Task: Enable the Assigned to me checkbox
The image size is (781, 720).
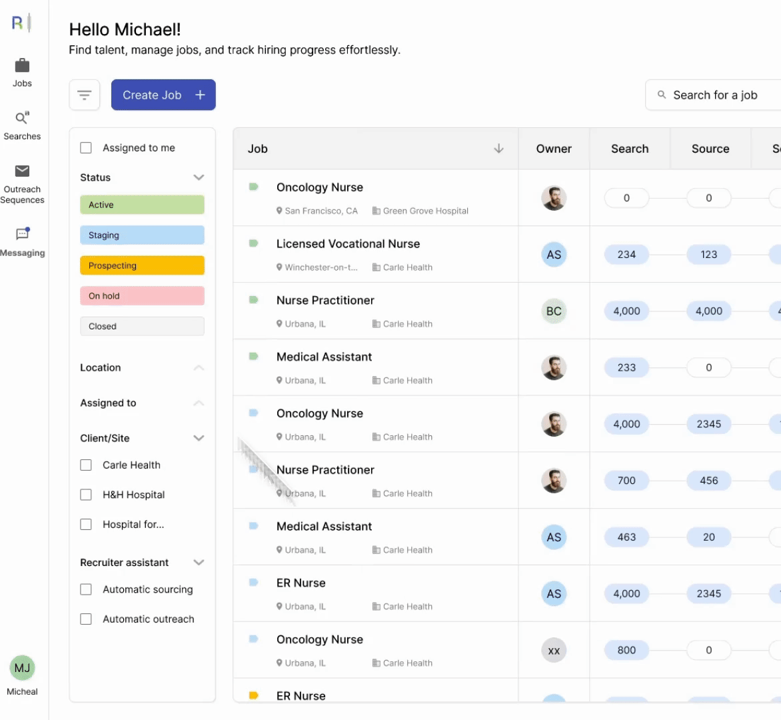Action: [x=86, y=147]
